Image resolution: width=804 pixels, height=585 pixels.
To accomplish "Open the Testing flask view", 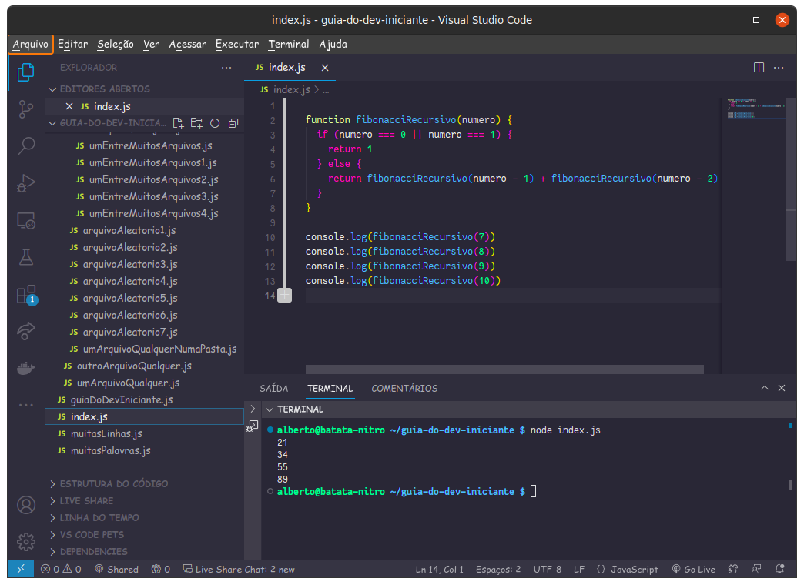I will (25, 257).
